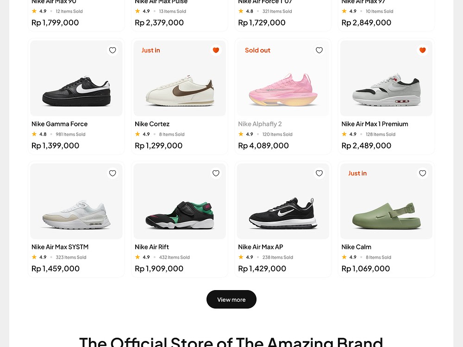Open the Nike Air Max SYSTM title
This screenshot has width=463, height=347.
60,247
